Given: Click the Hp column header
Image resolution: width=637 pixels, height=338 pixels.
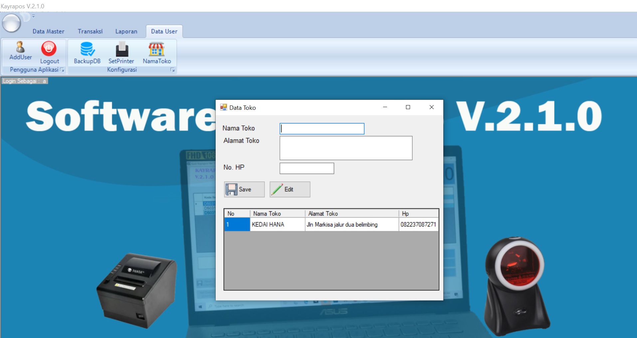Looking at the screenshot, I should point(418,214).
